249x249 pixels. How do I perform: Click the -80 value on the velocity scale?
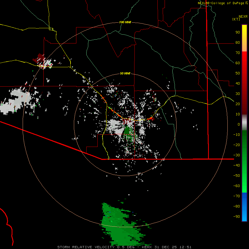[237, 206]
